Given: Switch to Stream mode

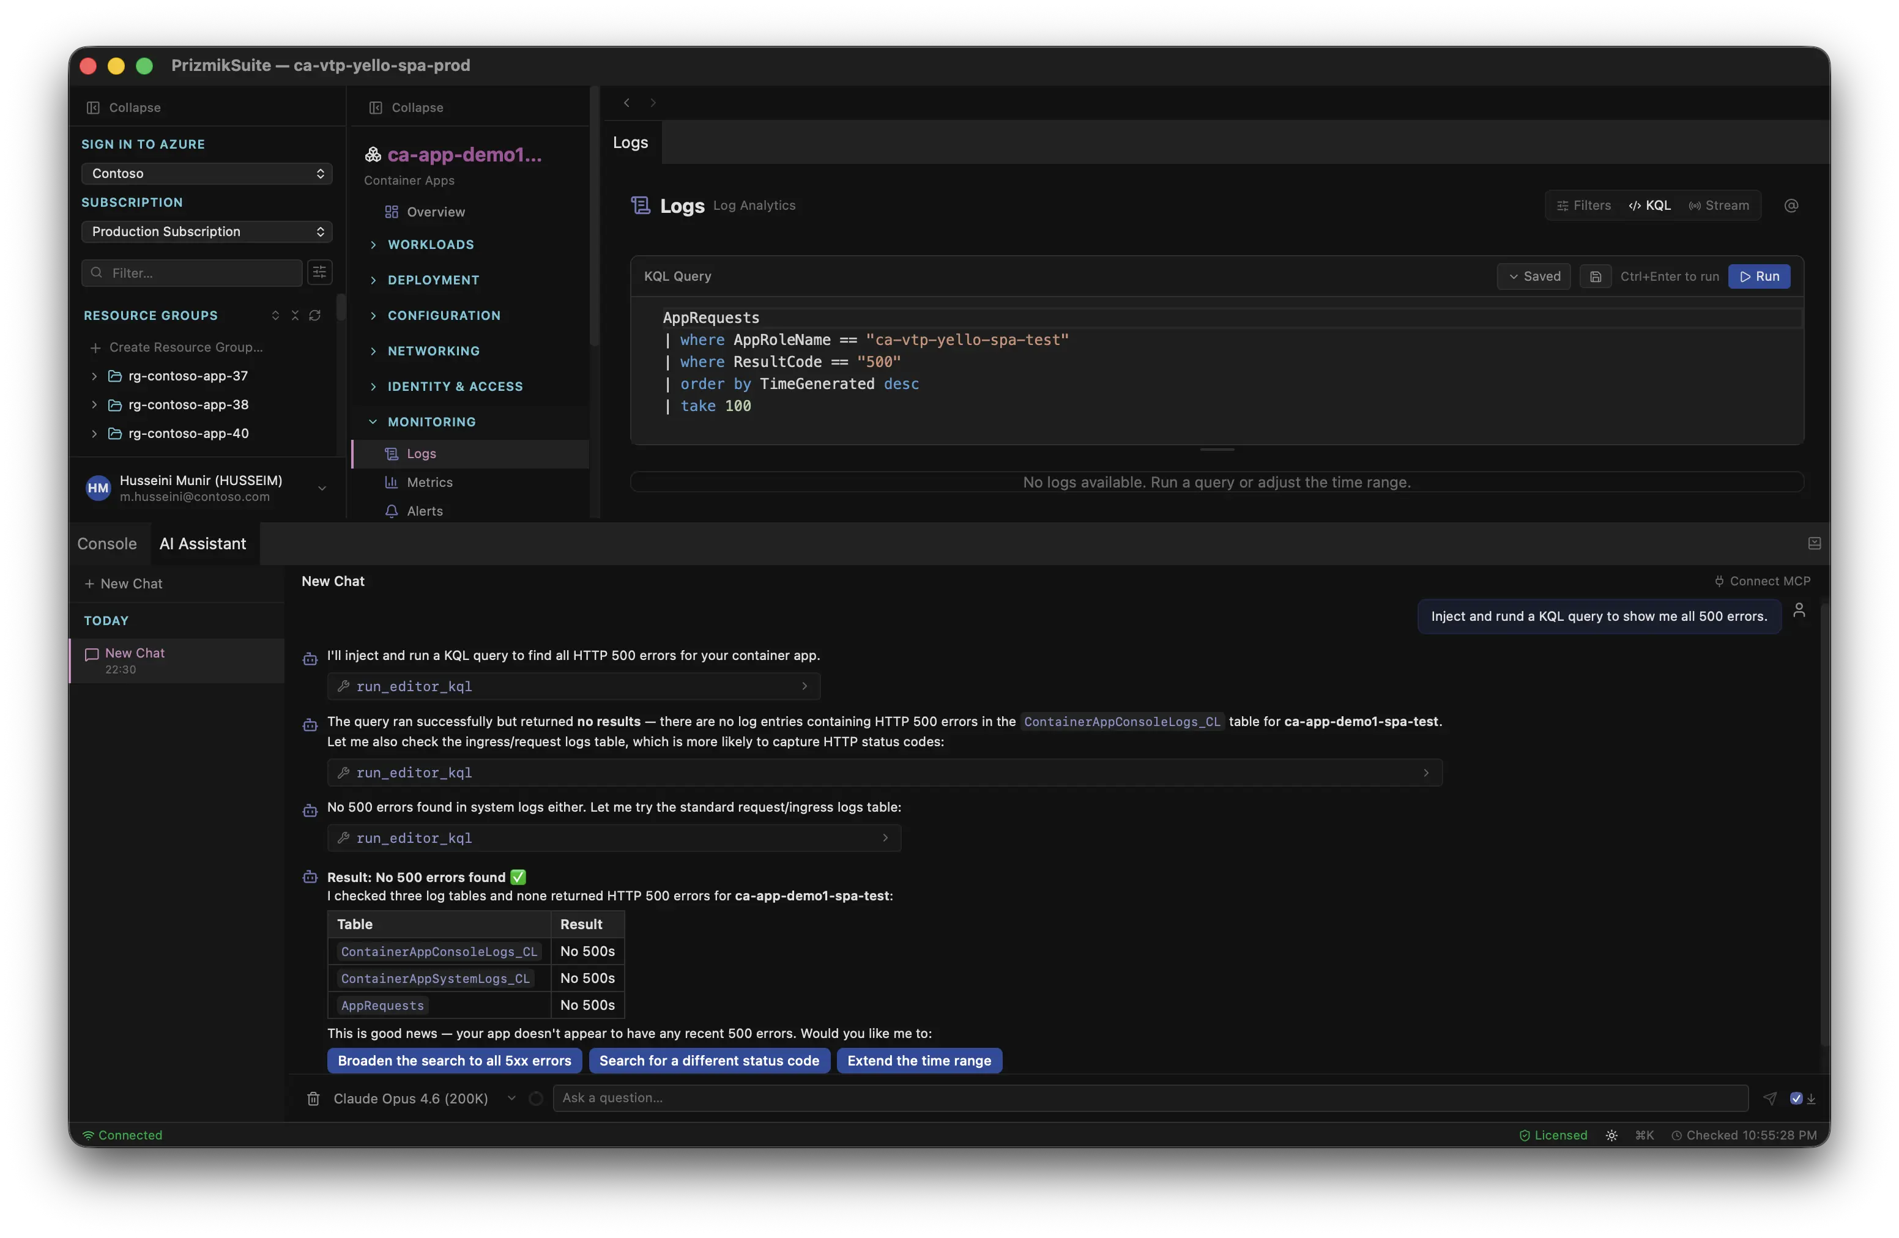Looking at the screenshot, I should [1719, 206].
